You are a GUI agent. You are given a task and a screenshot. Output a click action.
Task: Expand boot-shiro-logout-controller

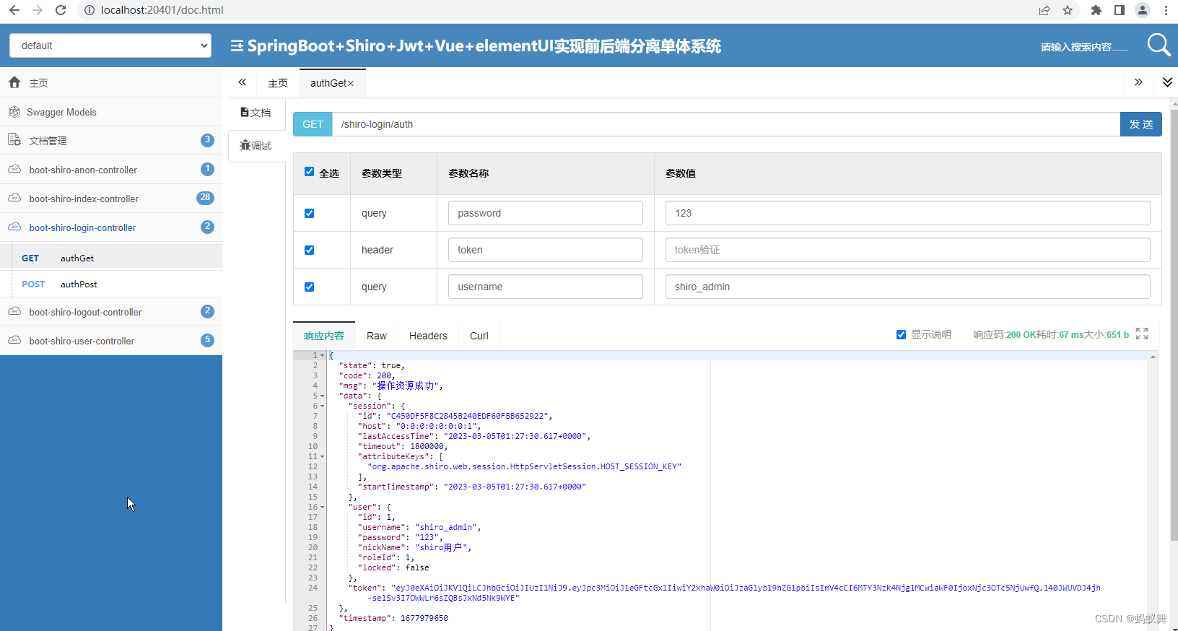[111, 312]
